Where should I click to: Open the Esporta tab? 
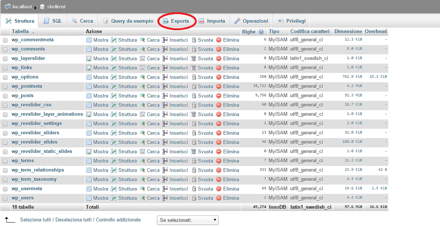click(176, 21)
